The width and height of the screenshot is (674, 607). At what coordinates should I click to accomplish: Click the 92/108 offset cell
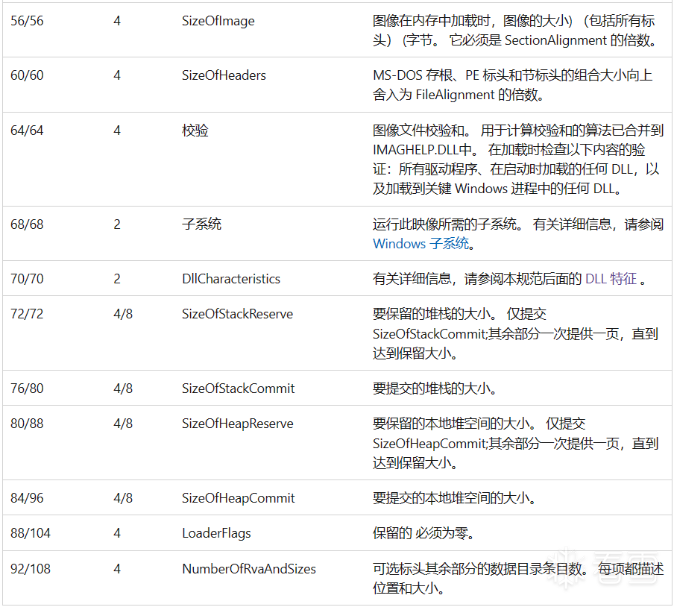[x=31, y=569]
